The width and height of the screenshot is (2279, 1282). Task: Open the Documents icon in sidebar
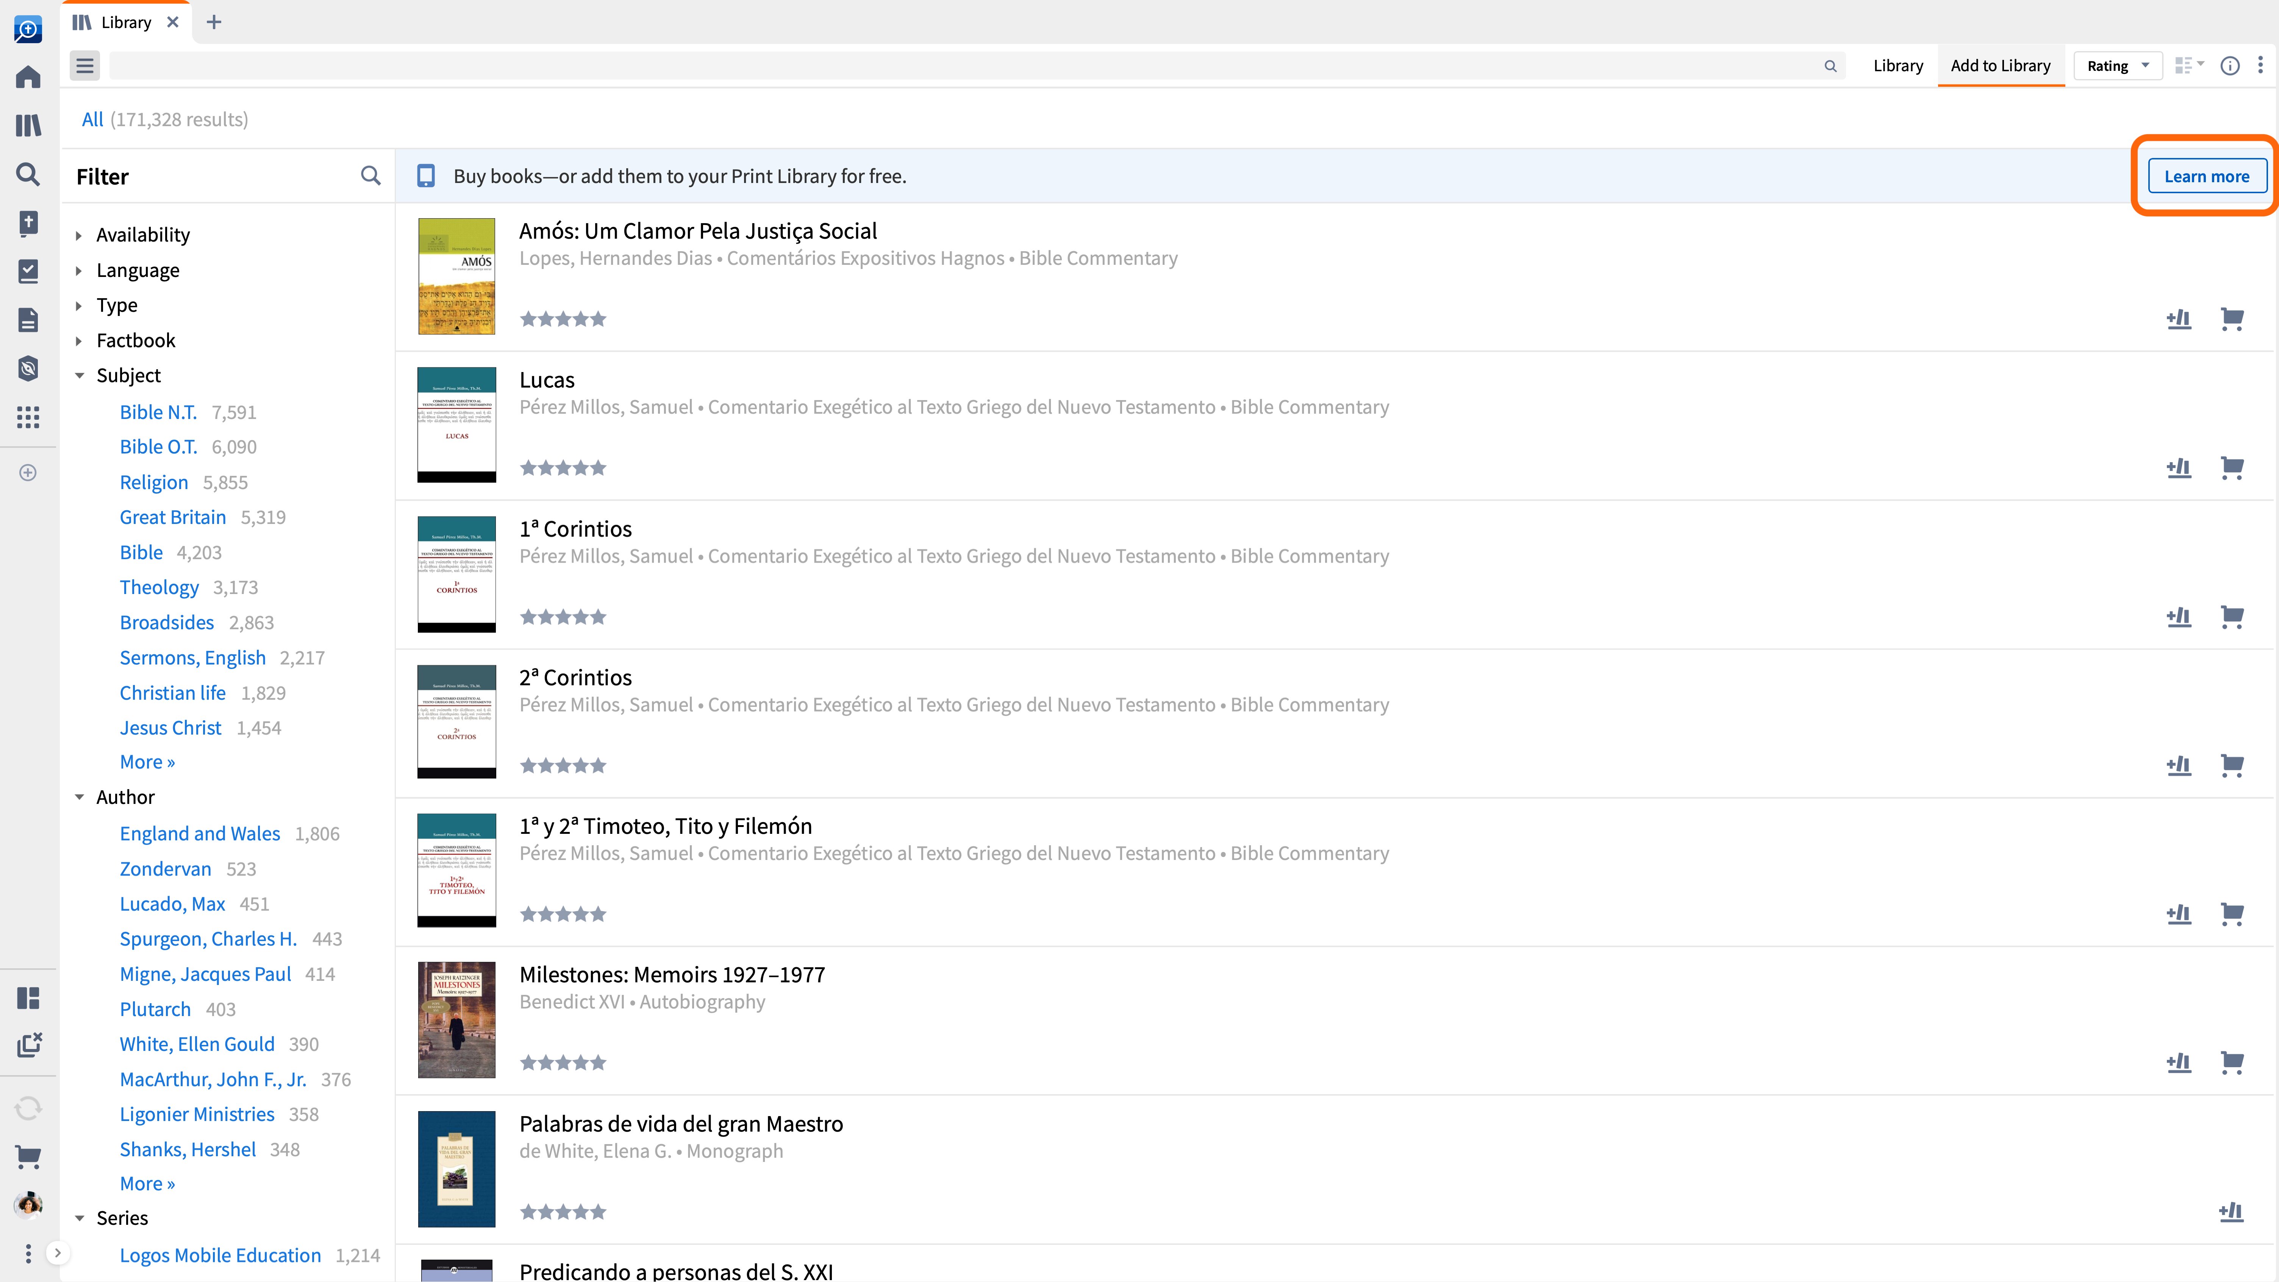click(x=28, y=319)
